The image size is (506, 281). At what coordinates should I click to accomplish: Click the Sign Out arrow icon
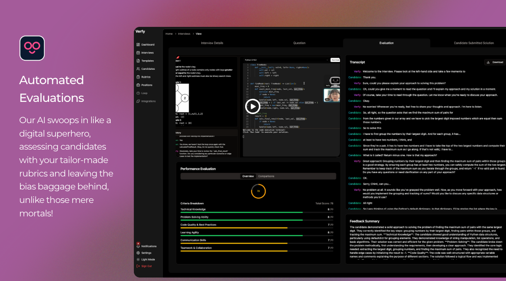point(138,266)
